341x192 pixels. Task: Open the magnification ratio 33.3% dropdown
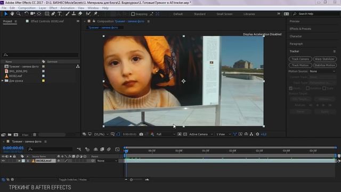click(101, 134)
